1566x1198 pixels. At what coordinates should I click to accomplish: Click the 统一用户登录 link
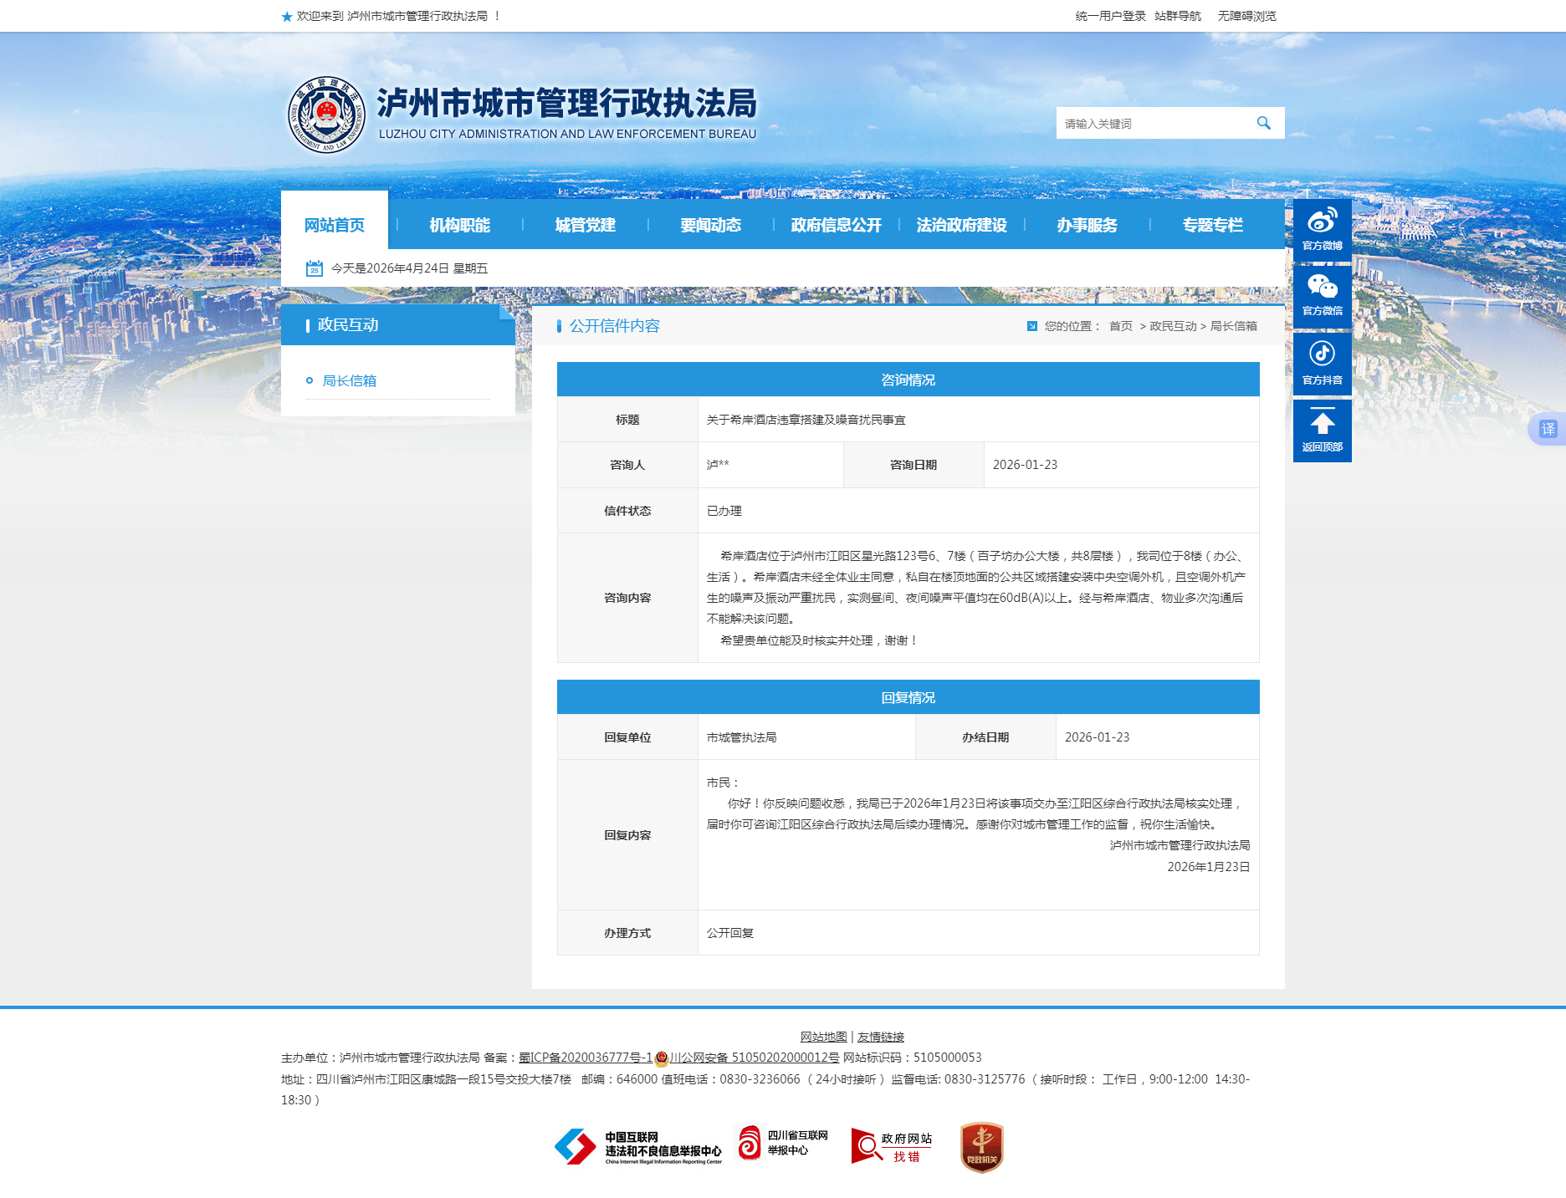pyautogui.click(x=1110, y=16)
